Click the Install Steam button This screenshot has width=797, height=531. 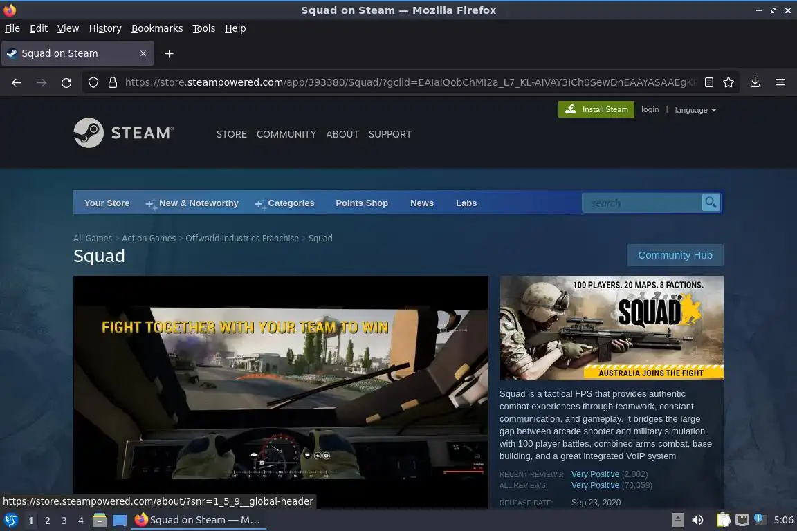(596, 109)
